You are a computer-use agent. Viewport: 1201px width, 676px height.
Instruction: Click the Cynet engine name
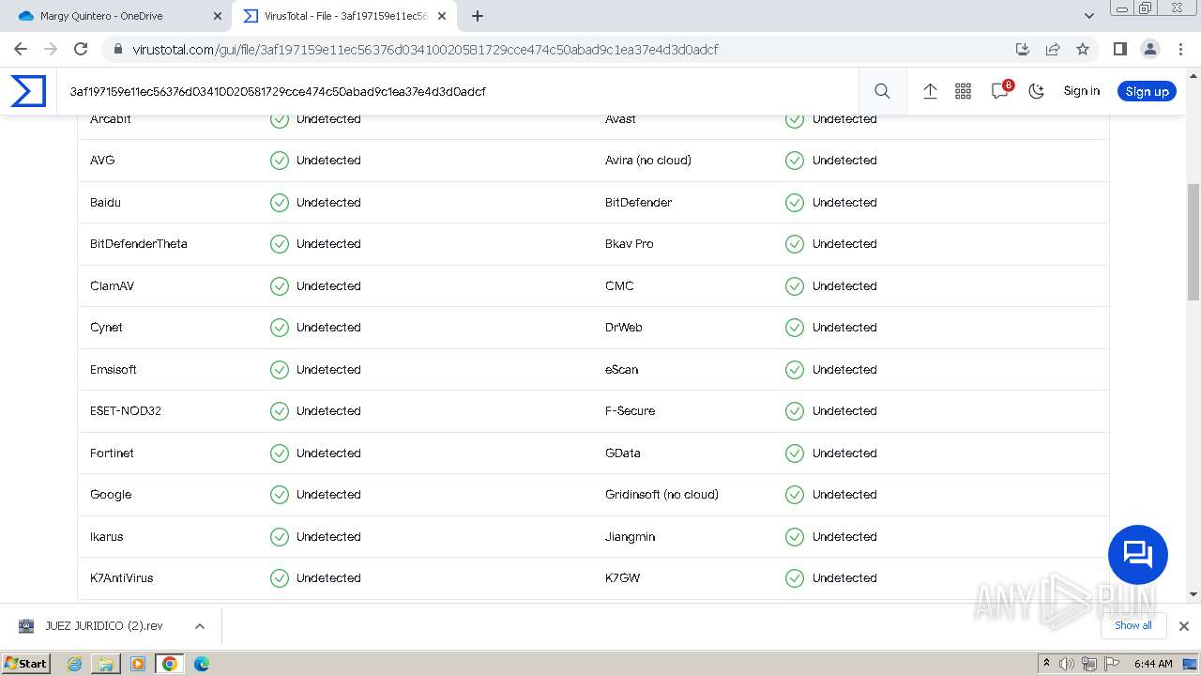(106, 328)
